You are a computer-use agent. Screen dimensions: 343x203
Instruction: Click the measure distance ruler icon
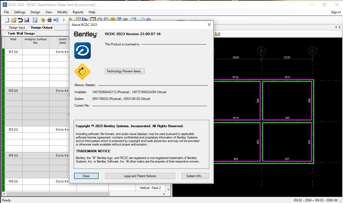coord(217,34)
